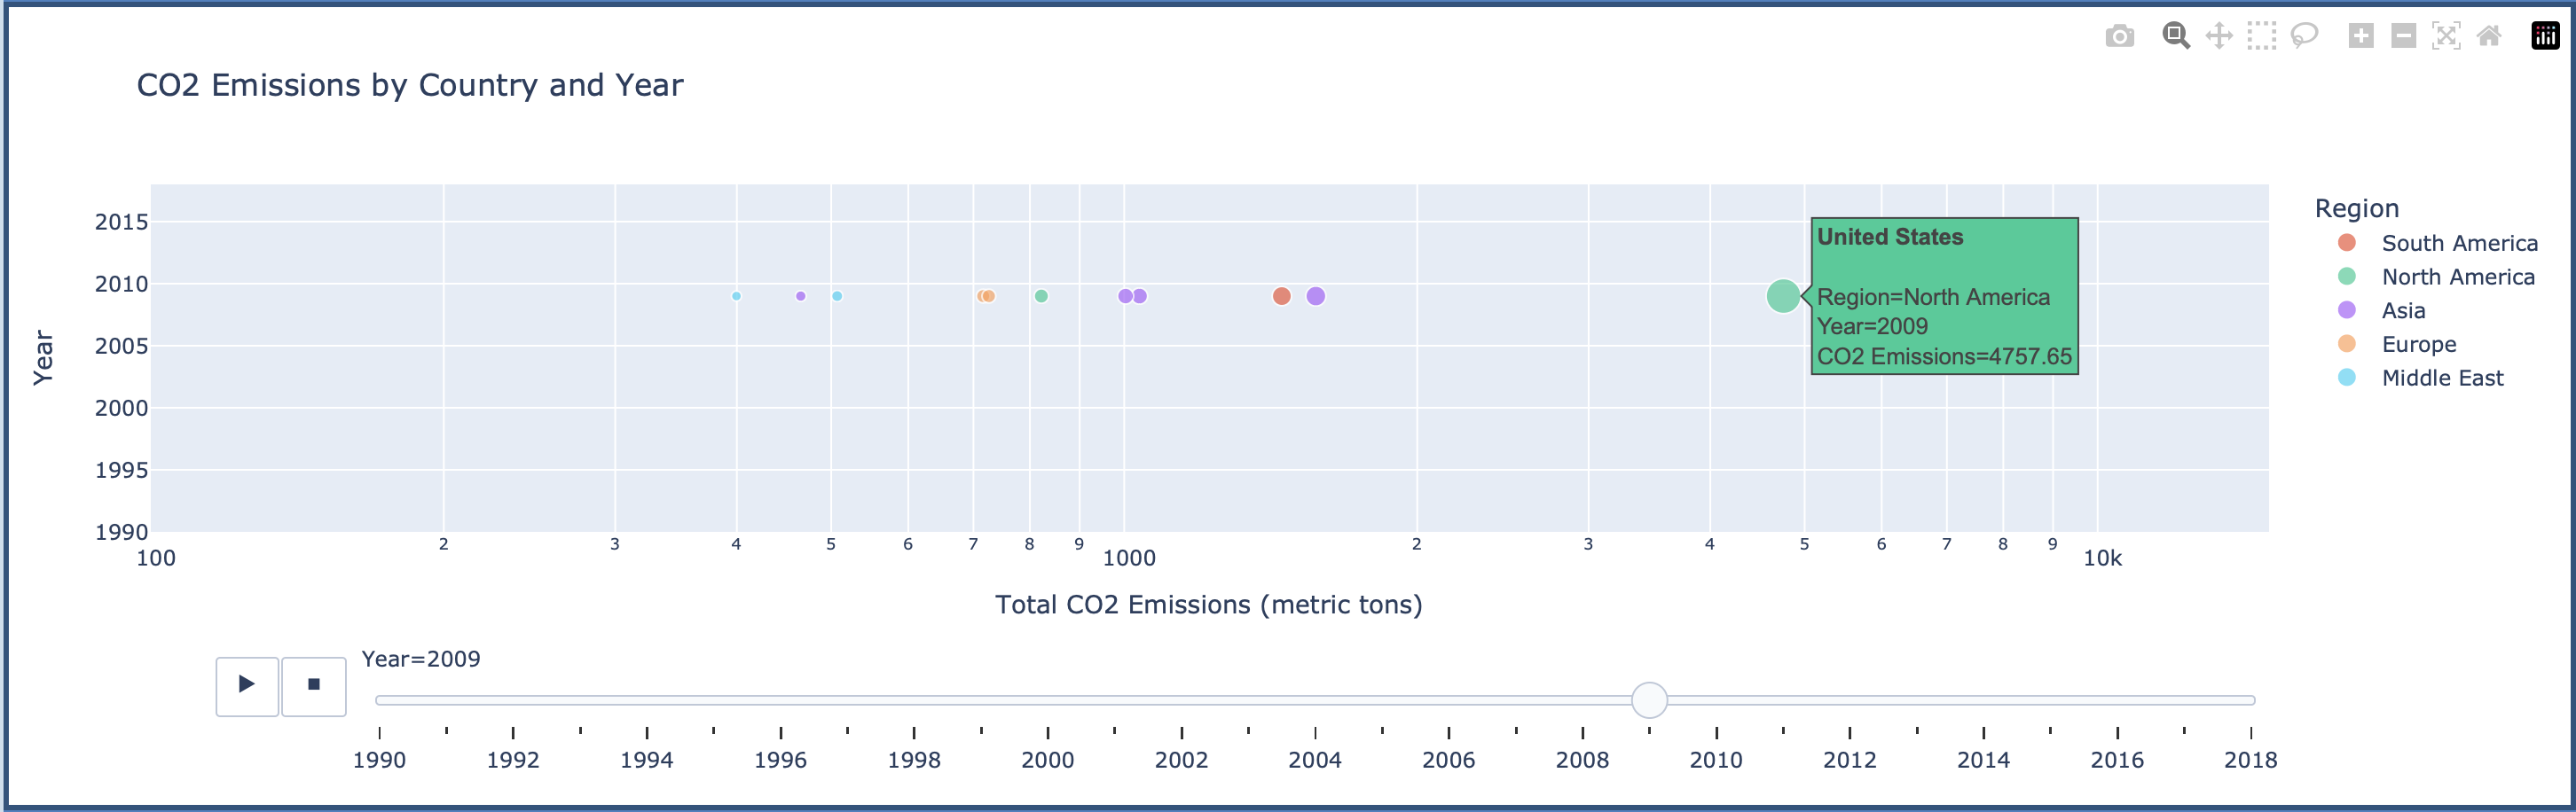Image resolution: width=2576 pixels, height=812 pixels.
Task: Click the United States green bubble
Action: pyautogui.click(x=1784, y=296)
